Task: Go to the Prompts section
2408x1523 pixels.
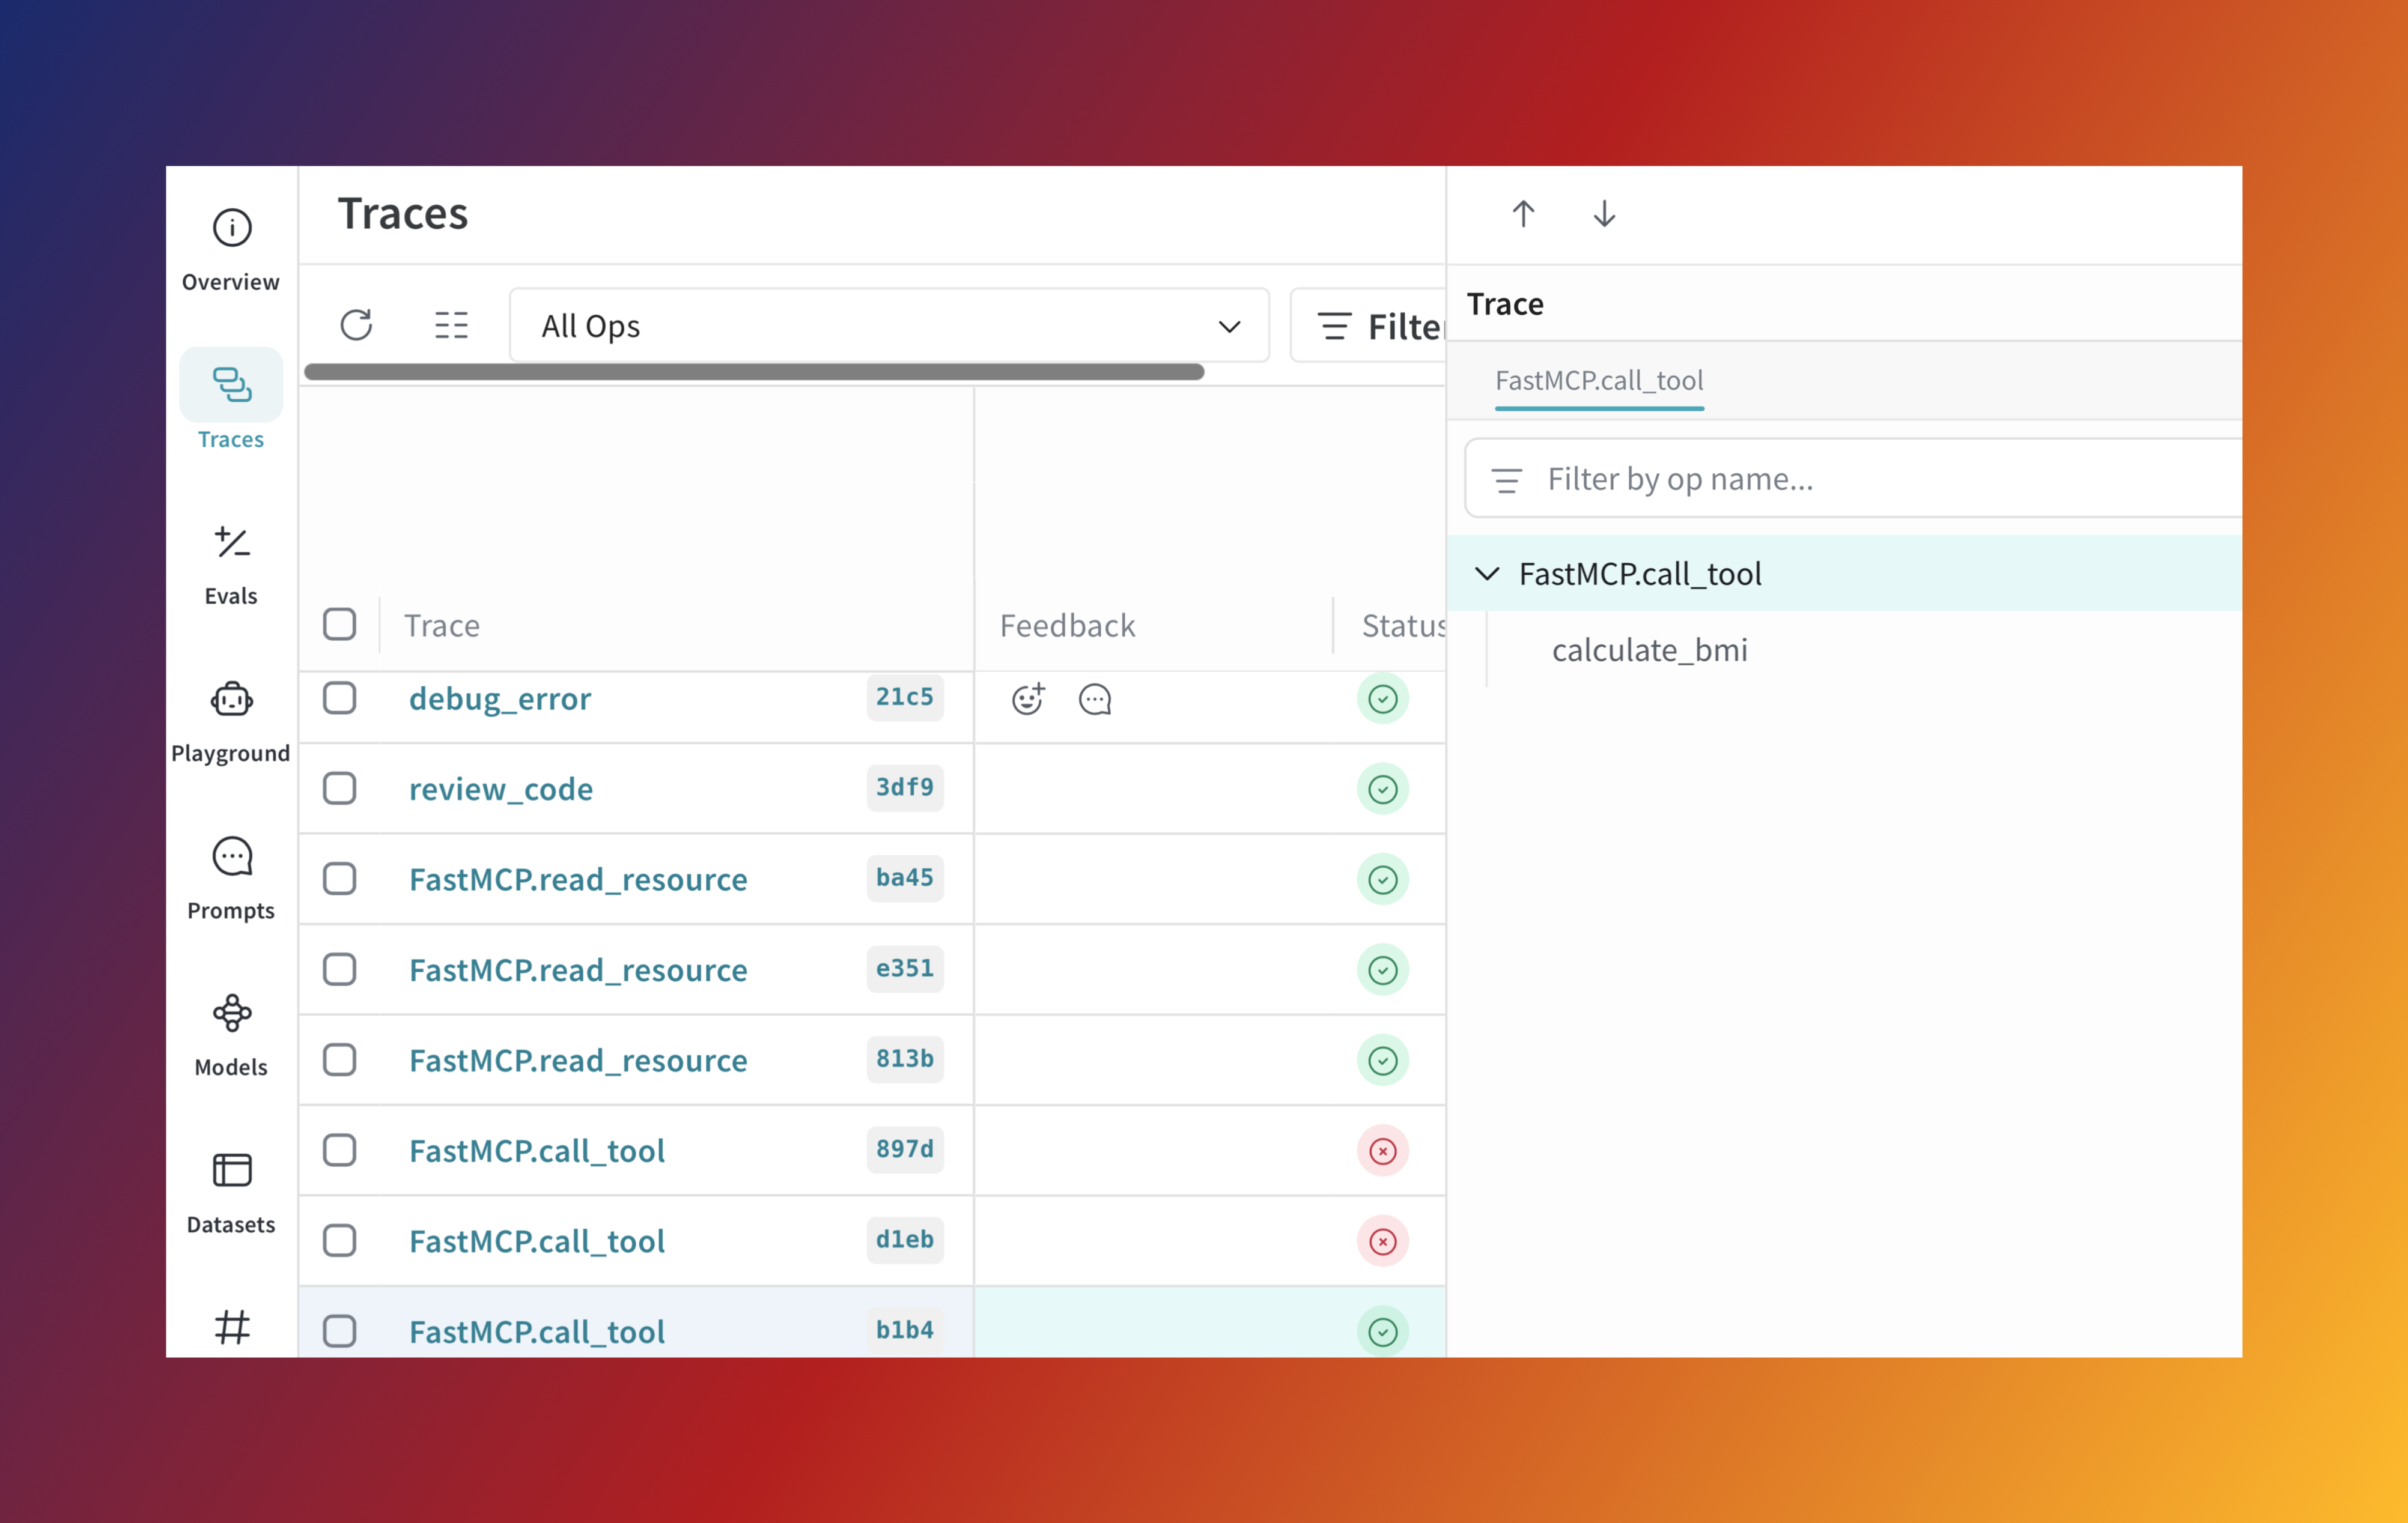Action: click(231, 879)
